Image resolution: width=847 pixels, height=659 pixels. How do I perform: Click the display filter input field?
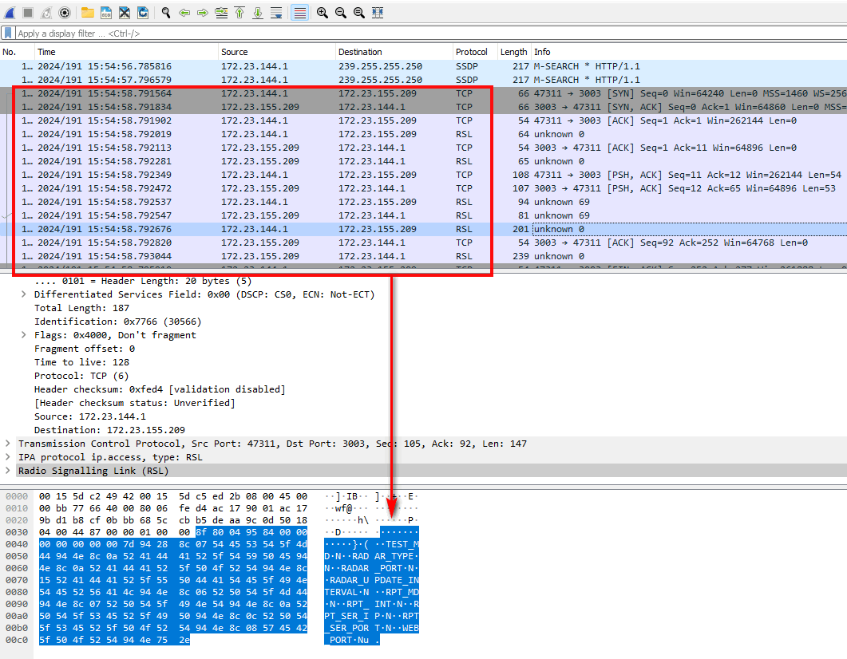coord(430,34)
